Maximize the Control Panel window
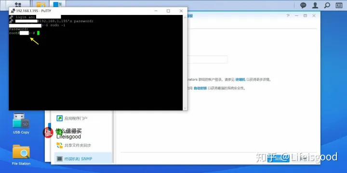This screenshot has width=347, height=173. coord(305,16)
